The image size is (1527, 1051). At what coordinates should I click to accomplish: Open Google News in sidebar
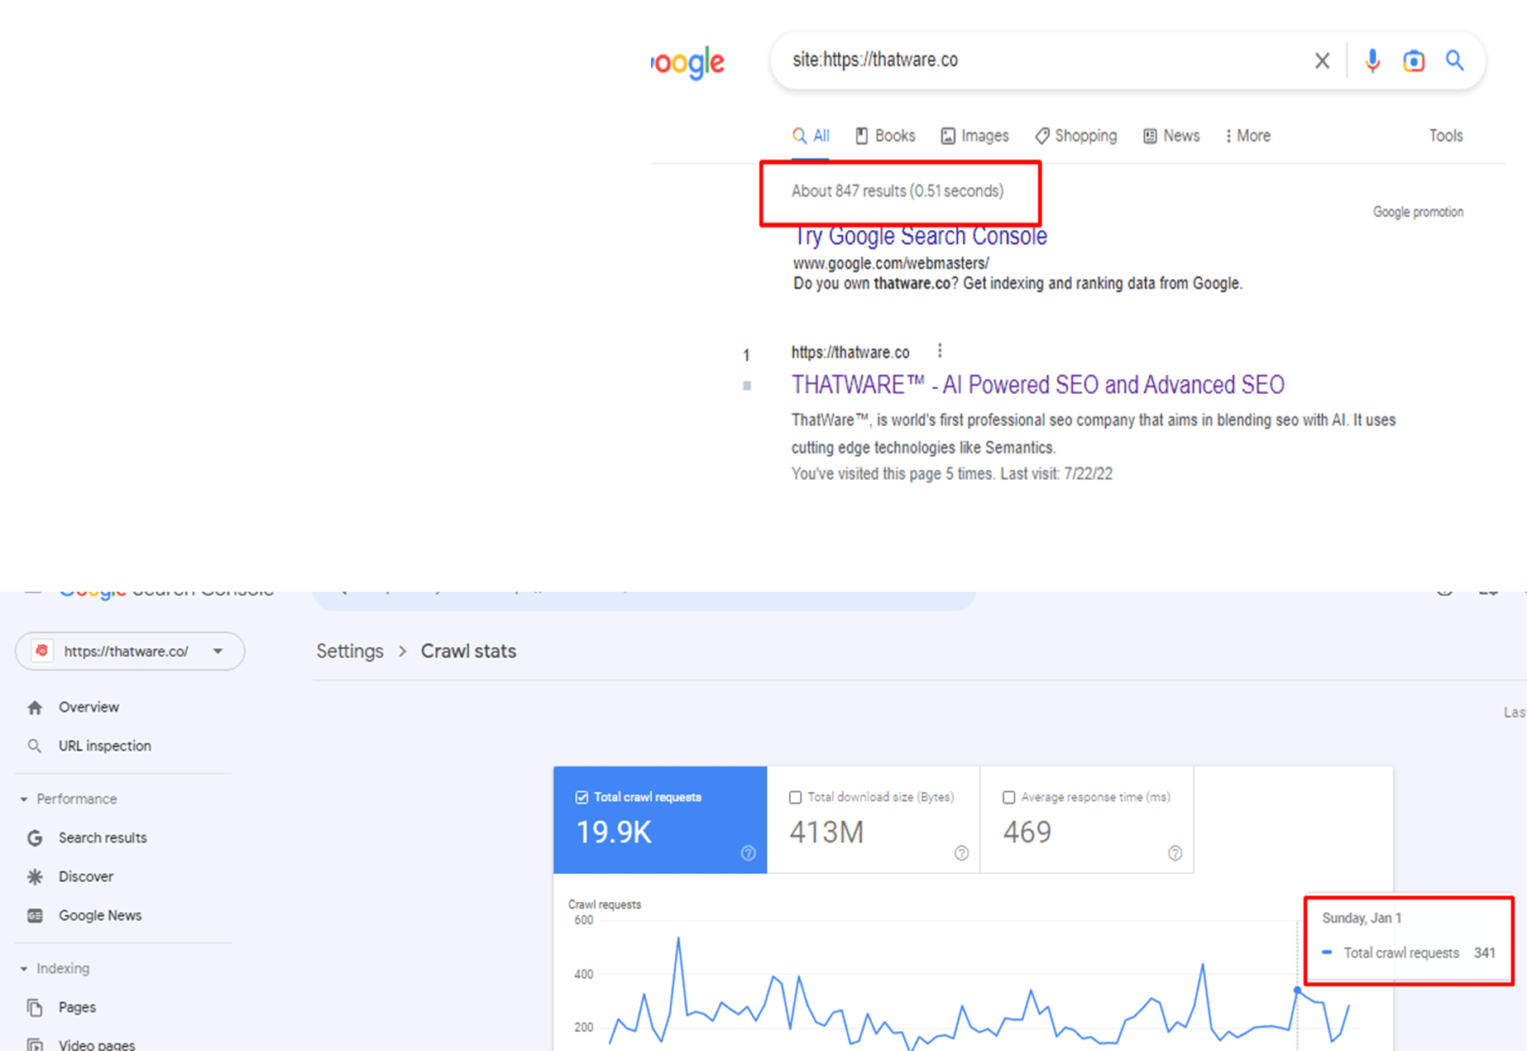[x=100, y=915]
